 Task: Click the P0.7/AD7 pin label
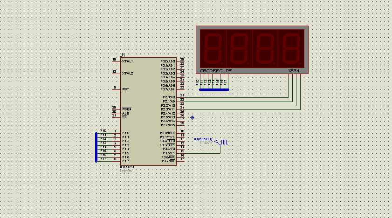tap(168, 89)
